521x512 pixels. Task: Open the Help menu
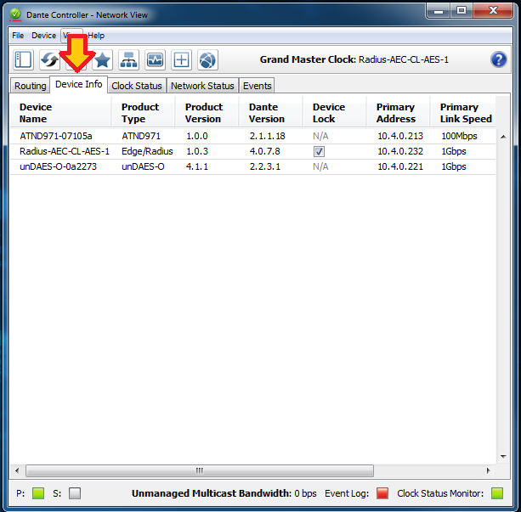96,36
